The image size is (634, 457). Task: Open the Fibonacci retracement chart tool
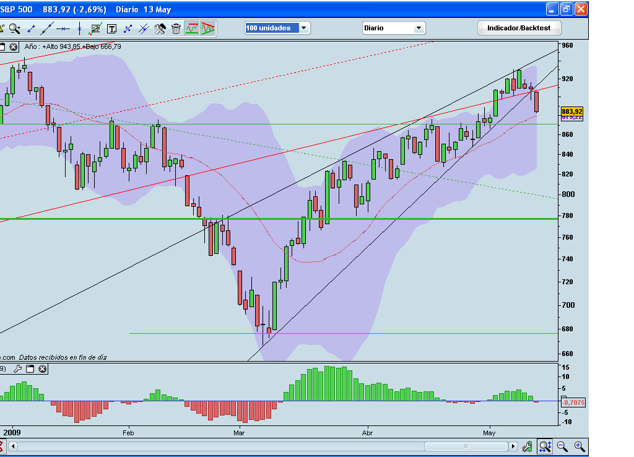(x=95, y=28)
